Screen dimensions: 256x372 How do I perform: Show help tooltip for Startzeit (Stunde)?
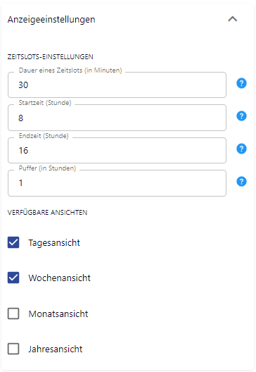[241, 116]
